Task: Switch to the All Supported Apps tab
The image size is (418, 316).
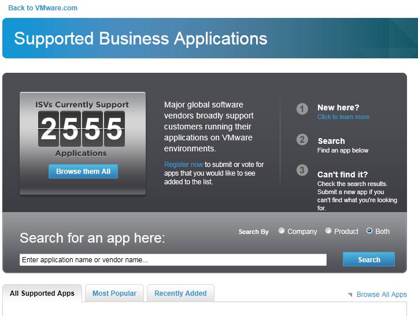Action: pos(42,293)
